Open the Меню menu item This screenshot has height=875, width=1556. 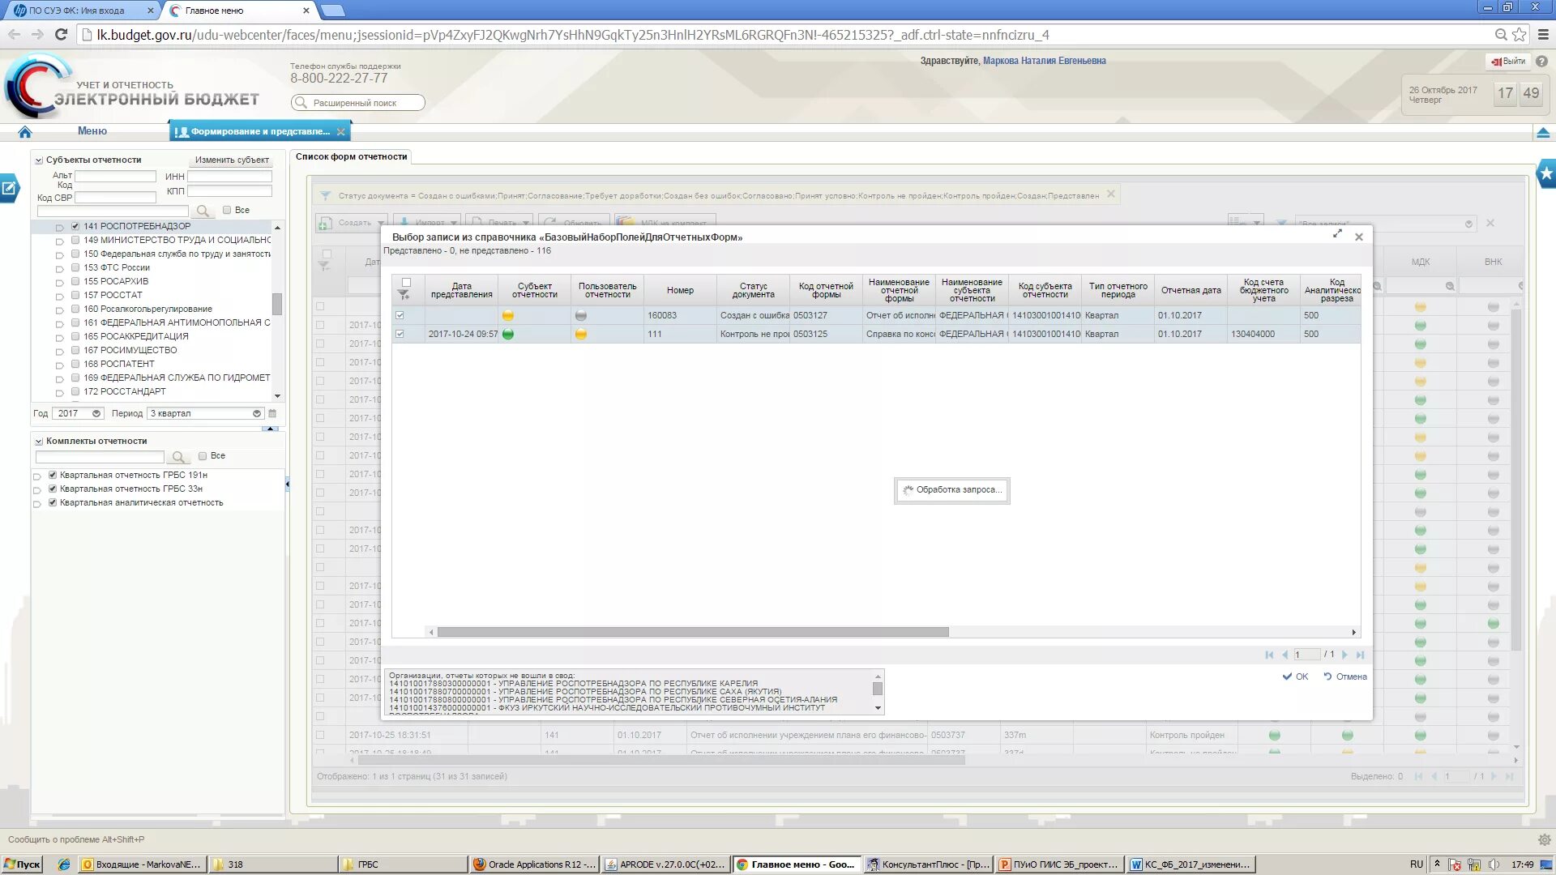click(x=92, y=131)
